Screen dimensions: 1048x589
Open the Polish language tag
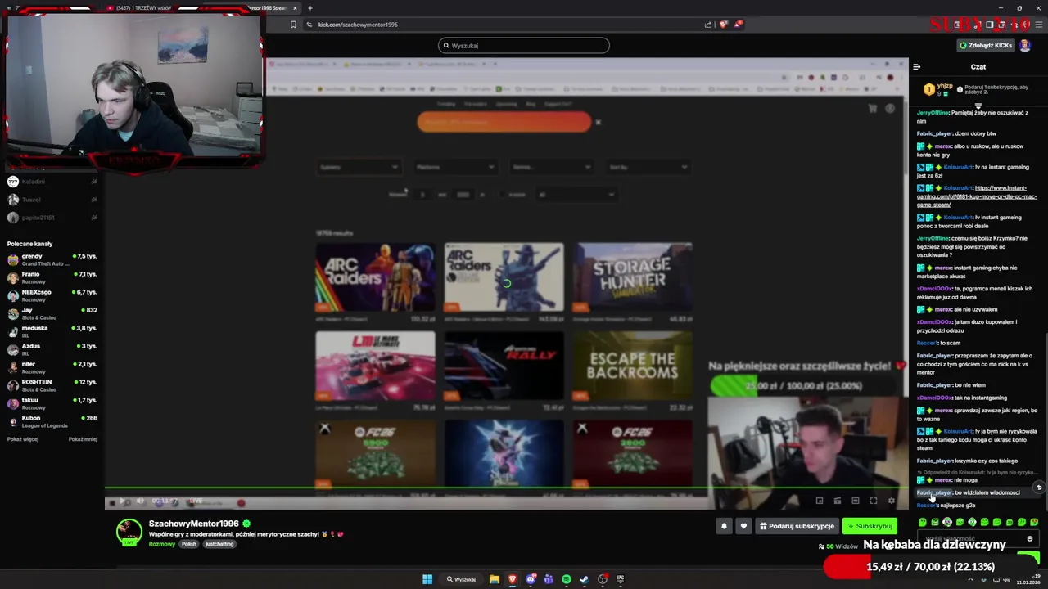pyautogui.click(x=189, y=544)
